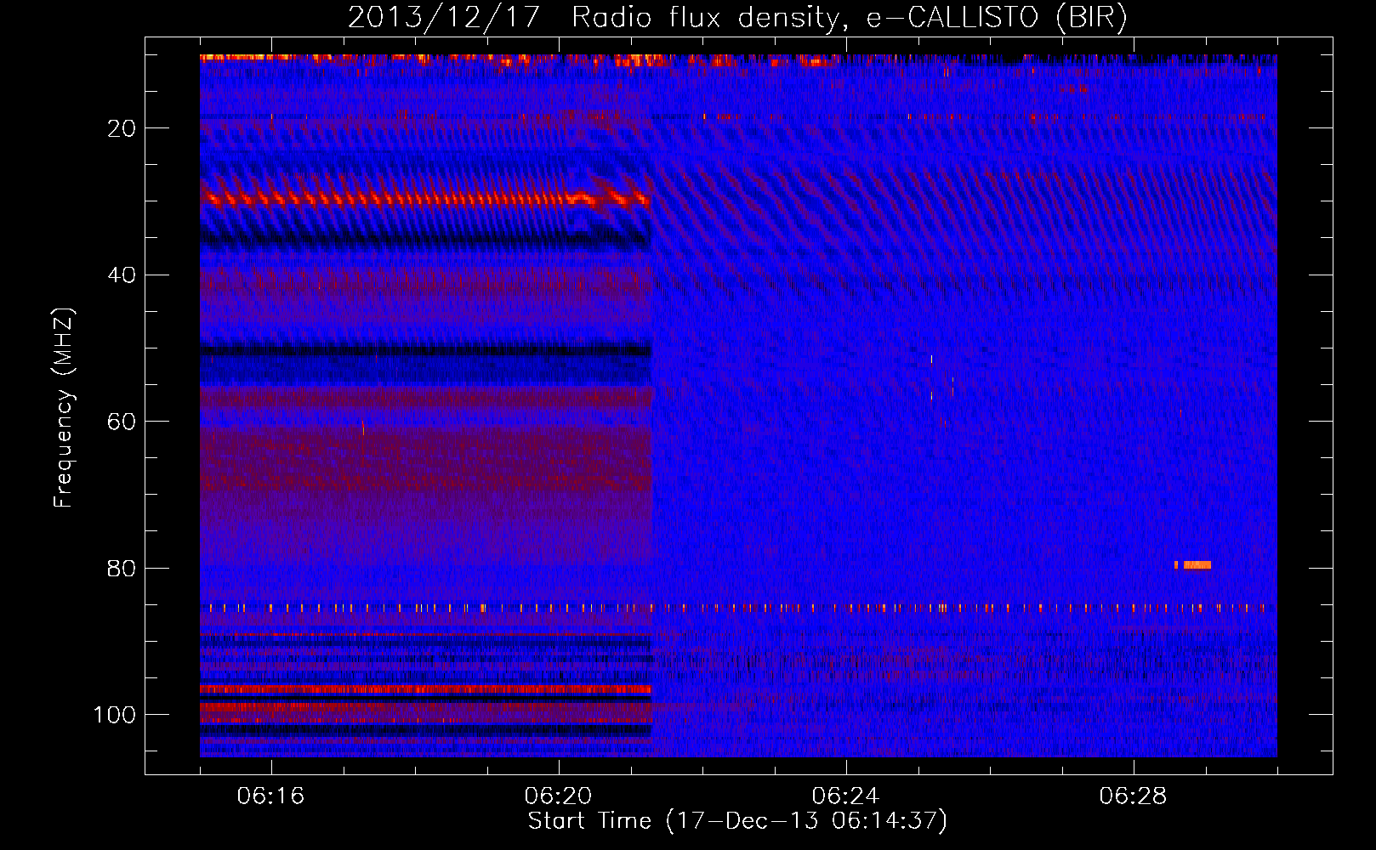Select the 100 MHz frequency tick label
The width and height of the screenshot is (1376, 850).
pos(115,715)
